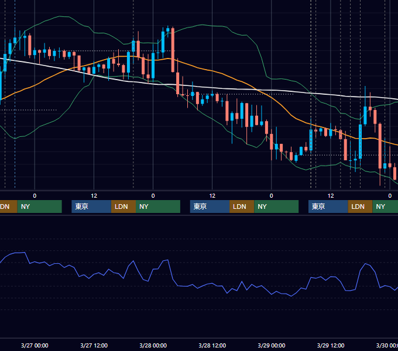The height and width of the screenshot is (351, 398).
Task: Click LDN block between 3/27 12:00 and 3/28 00:00
Action: click(x=123, y=207)
